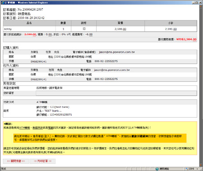The image size is (203, 171).
Task: Click the product name cell in the order row
Action: pos(29,29)
